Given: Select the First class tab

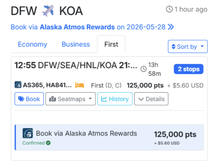Looking at the screenshot, I should 111,44.
